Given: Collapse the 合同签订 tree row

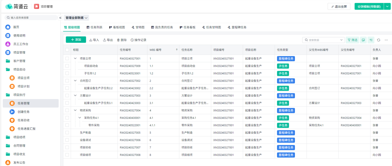Looking at the screenshot, I should coord(75,81).
